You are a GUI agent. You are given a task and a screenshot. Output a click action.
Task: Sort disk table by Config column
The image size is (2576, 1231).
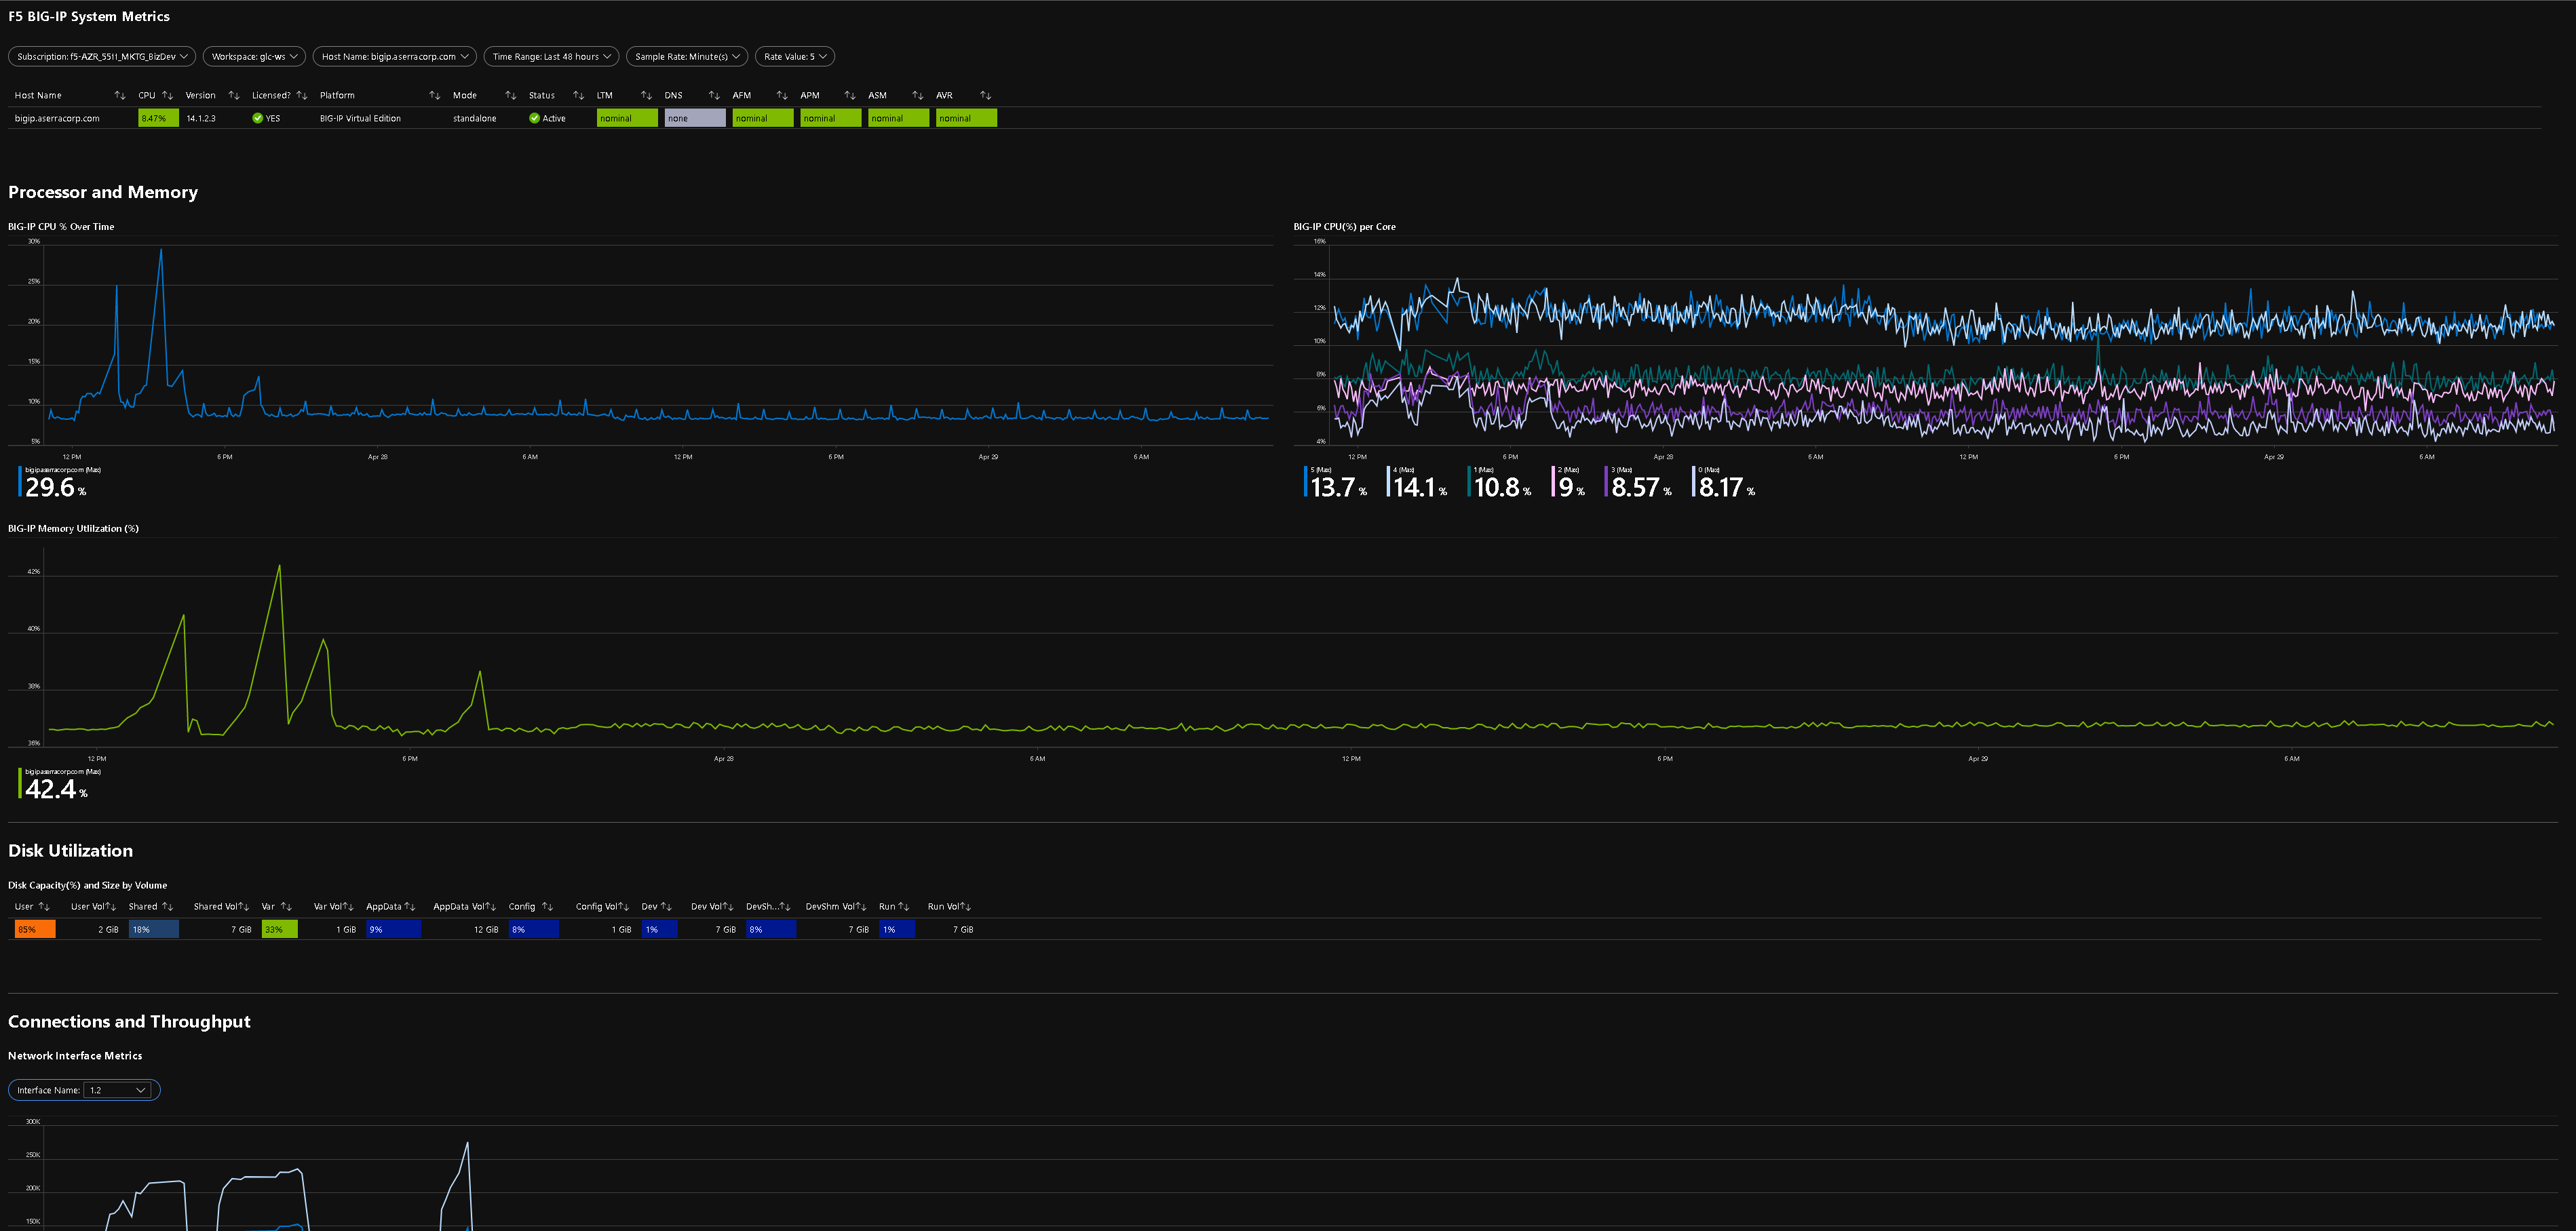pos(547,906)
